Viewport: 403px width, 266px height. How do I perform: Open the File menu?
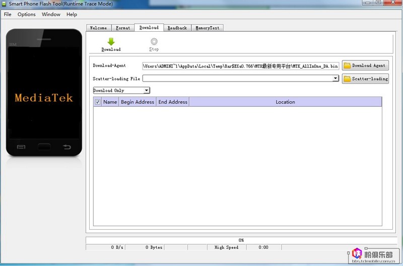pyautogui.click(x=8, y=15)
